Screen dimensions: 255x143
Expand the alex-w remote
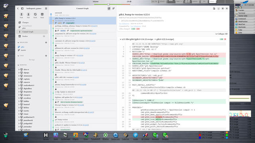(x=19, y=70)
